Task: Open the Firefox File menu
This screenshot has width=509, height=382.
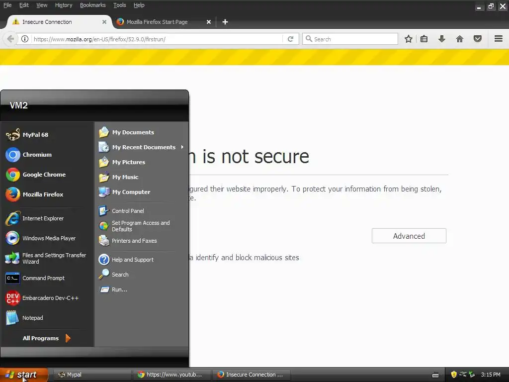Action: pos(7,5)
